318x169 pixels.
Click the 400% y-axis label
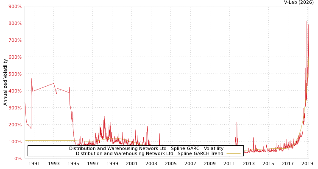point(15,91)
